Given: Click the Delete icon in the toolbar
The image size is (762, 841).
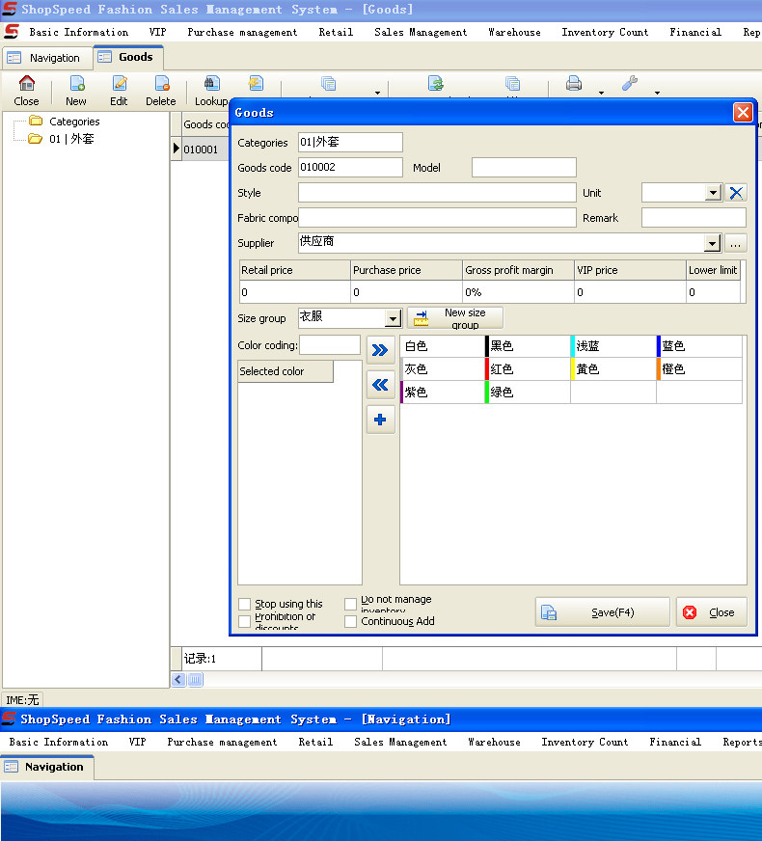Looking at the screenshot, I should (161, 84).
